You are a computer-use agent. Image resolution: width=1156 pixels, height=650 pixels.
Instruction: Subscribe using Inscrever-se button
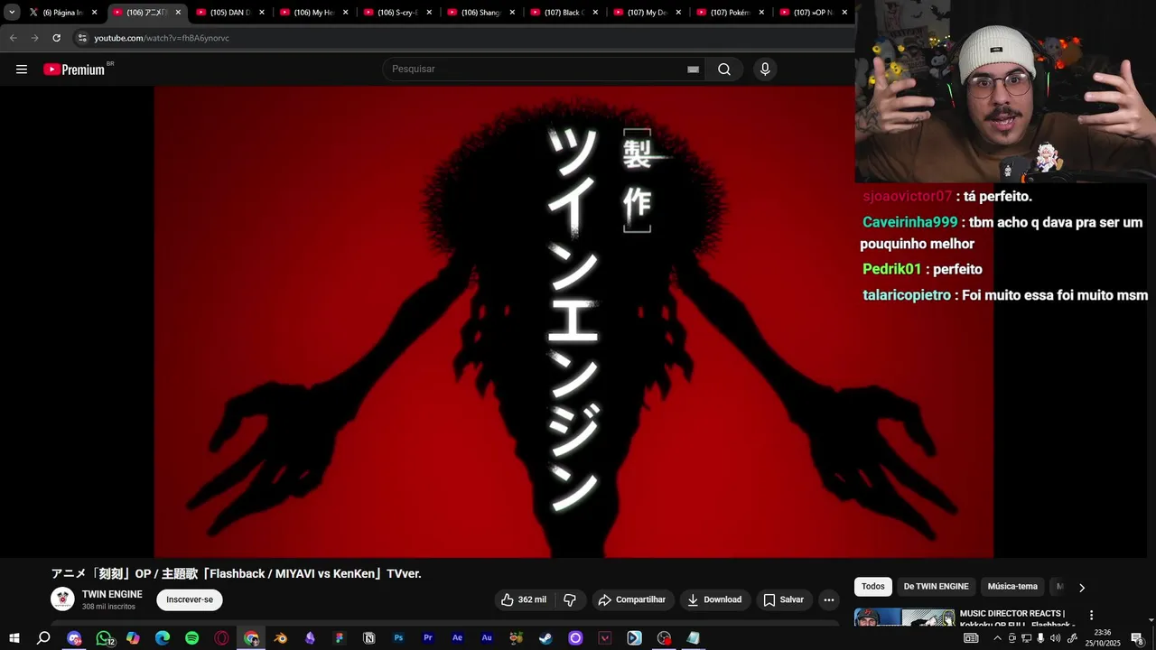[190, 599]
